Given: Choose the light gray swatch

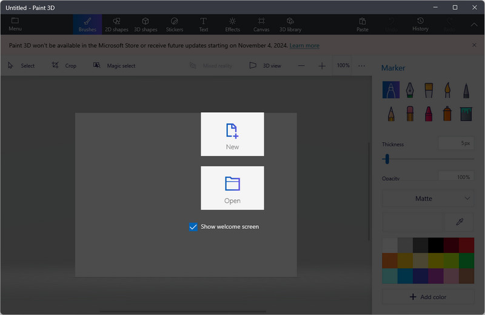Looking at the screenshot, I should coord(405,245).
